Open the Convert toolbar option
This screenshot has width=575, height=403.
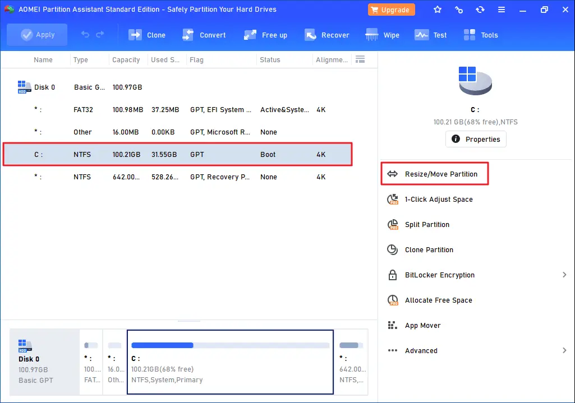[204, 35]
